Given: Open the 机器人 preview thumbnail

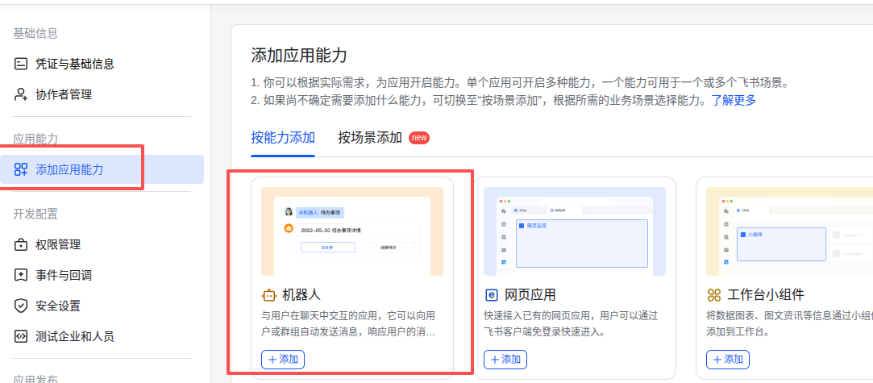Looking at the screenshot, I should (x=352, y=231).
